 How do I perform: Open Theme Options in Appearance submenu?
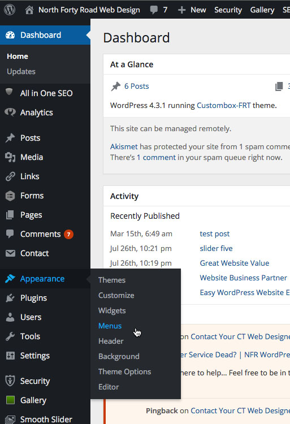pyautogui.click(x=124, y=372)
